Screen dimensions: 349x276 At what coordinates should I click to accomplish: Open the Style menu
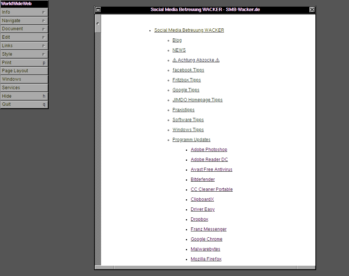pos(24,54)
